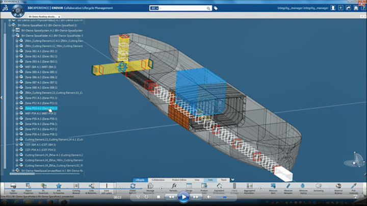Switch to the Touch tab
Screen dimensions: 367x206
(224, 180)
